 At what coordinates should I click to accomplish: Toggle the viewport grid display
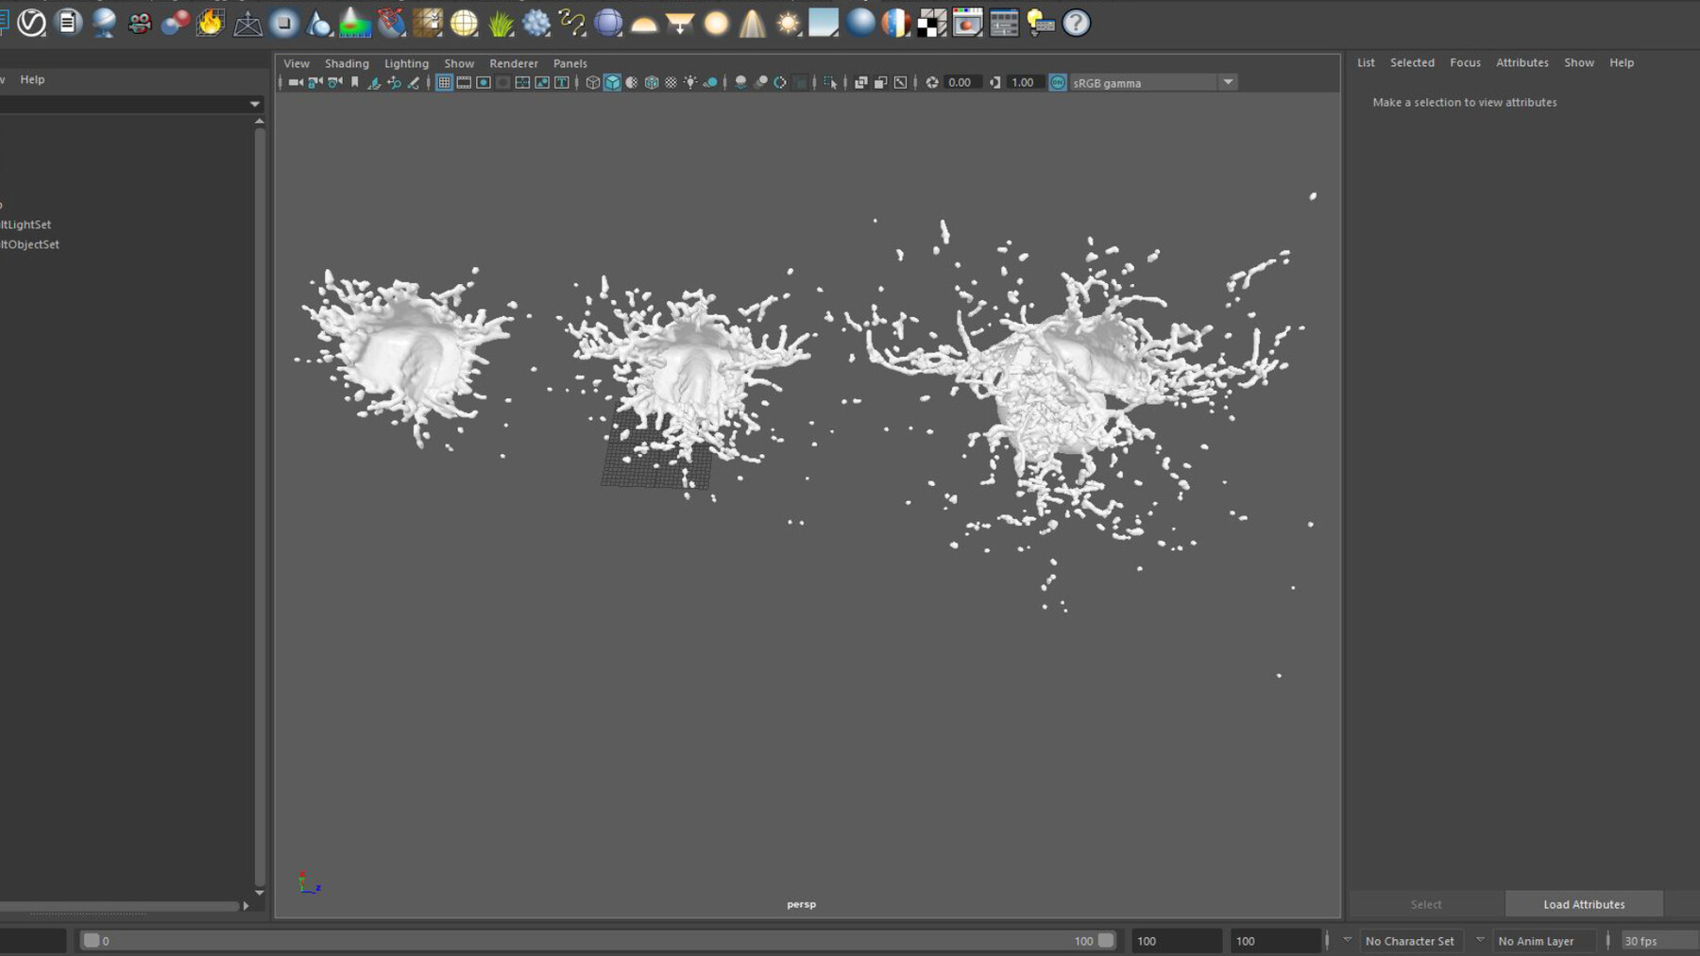pyautogui.click(x=443, y=82)
